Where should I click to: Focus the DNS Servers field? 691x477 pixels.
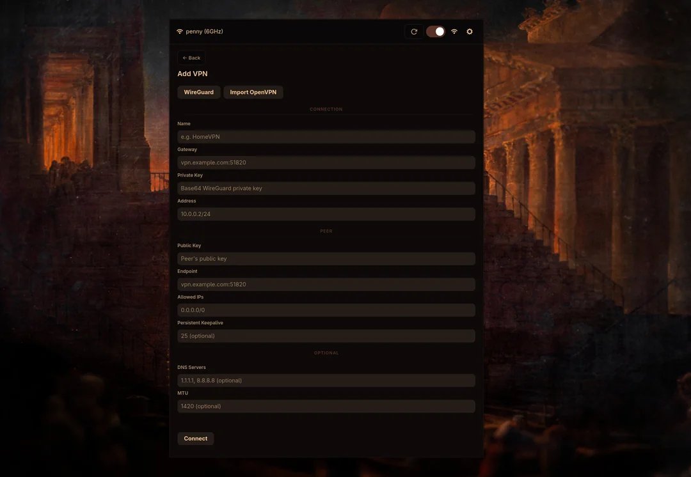[x=326, y=380]
